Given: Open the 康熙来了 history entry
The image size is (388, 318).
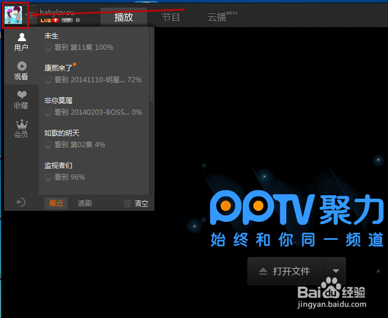Looking at the screenshot, I should [x=96, y=75].
